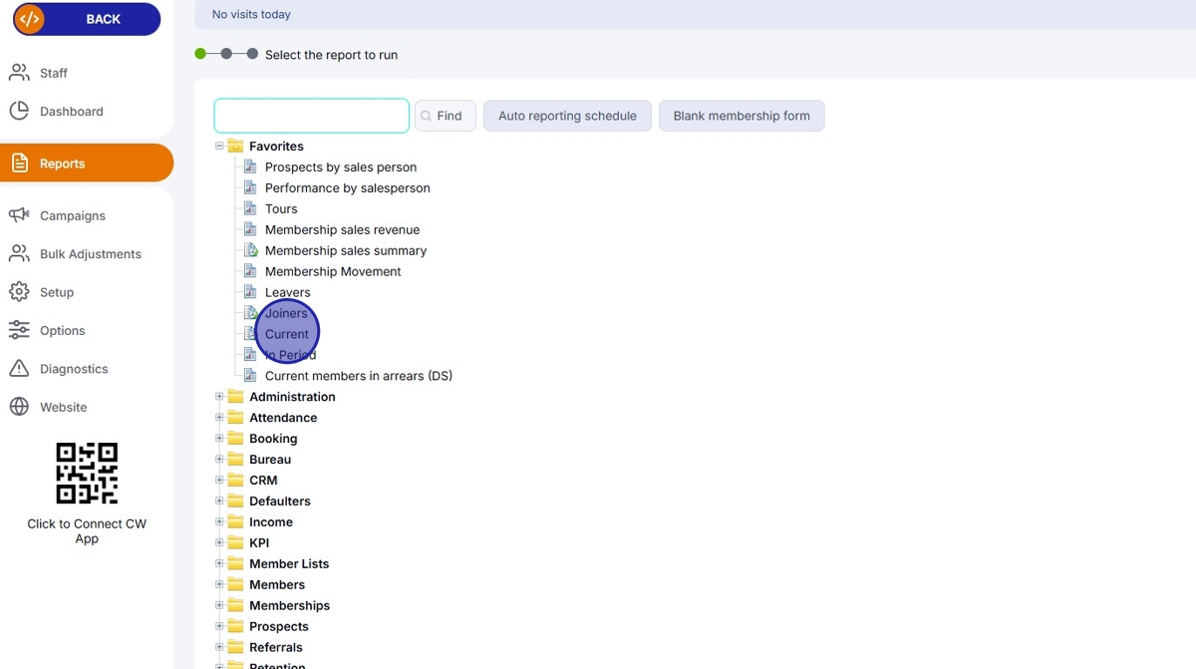The height and width of the screenshot is (669, 1196).
Task: Open the Joiners report
Action: (286, 313)
